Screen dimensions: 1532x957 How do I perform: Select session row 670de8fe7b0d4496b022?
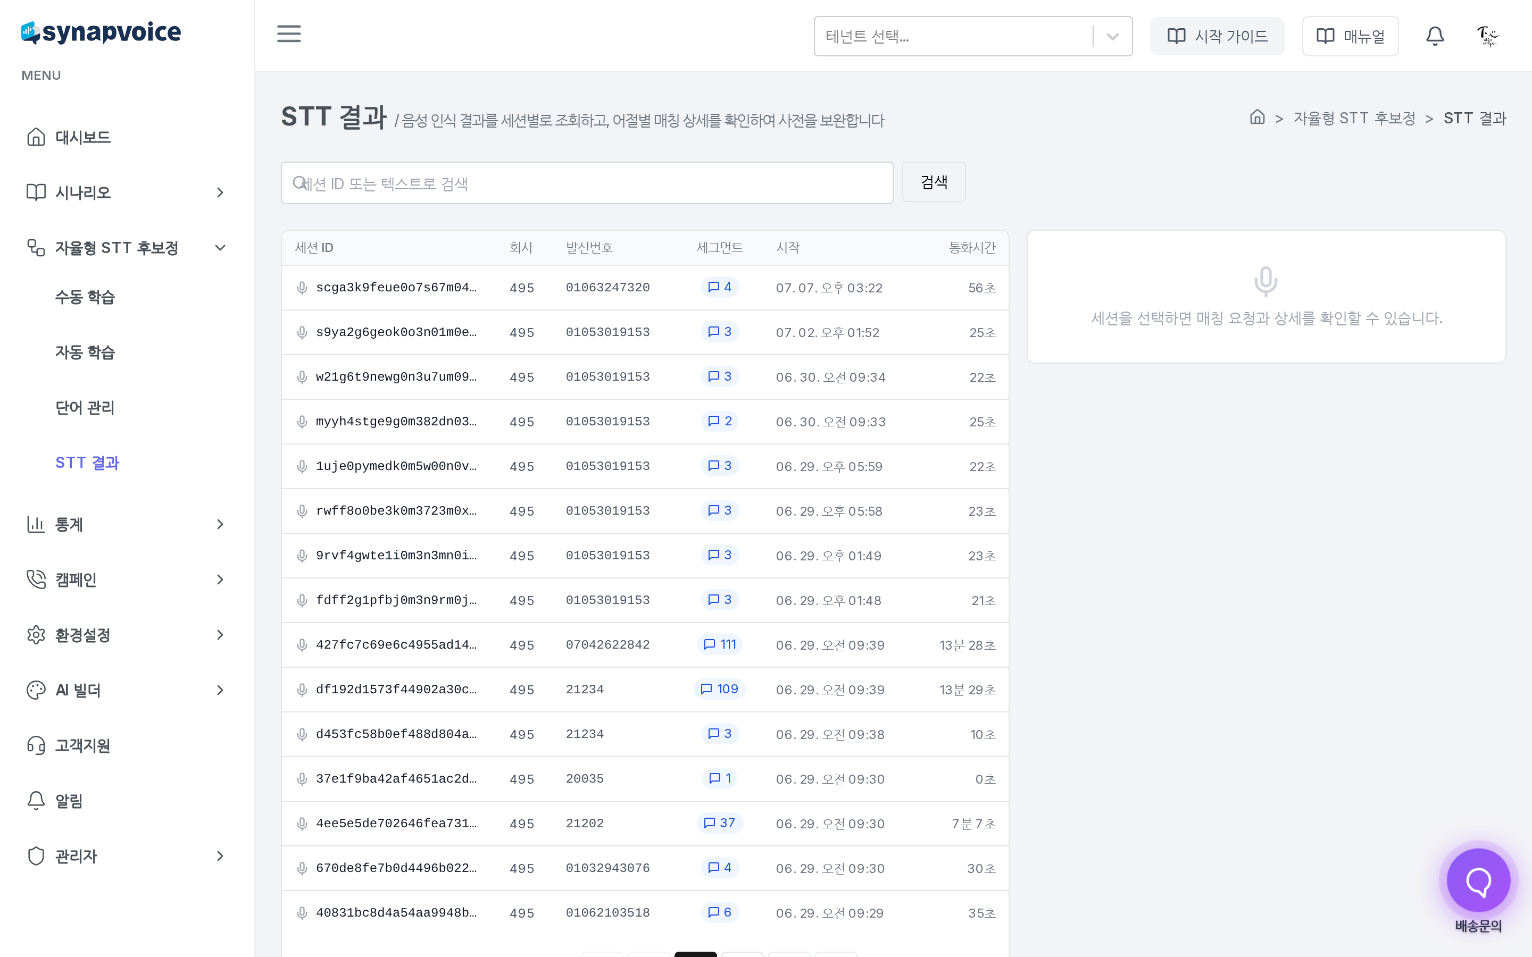point(645,868)
